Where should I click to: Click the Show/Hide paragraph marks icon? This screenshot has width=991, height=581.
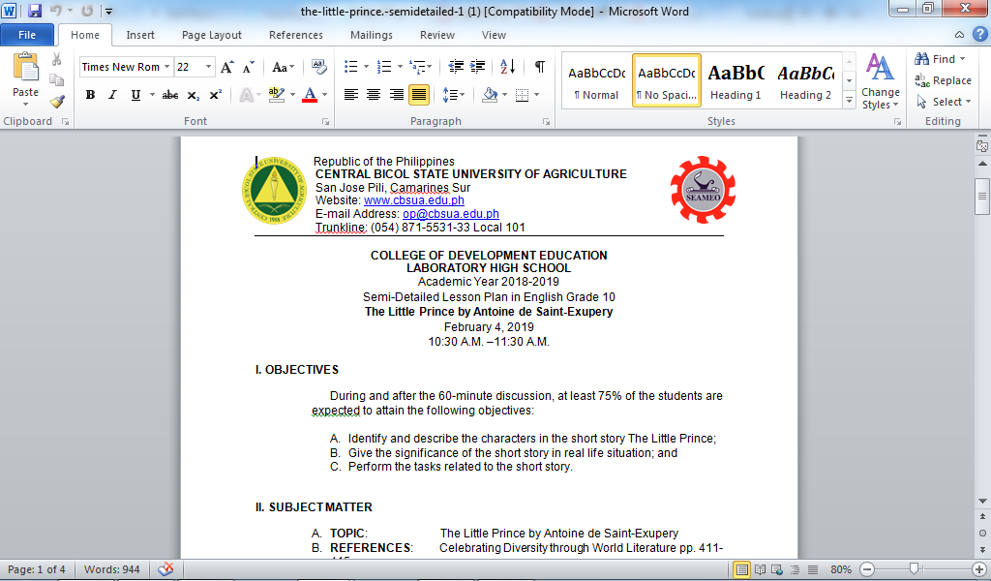click(539, 67)
